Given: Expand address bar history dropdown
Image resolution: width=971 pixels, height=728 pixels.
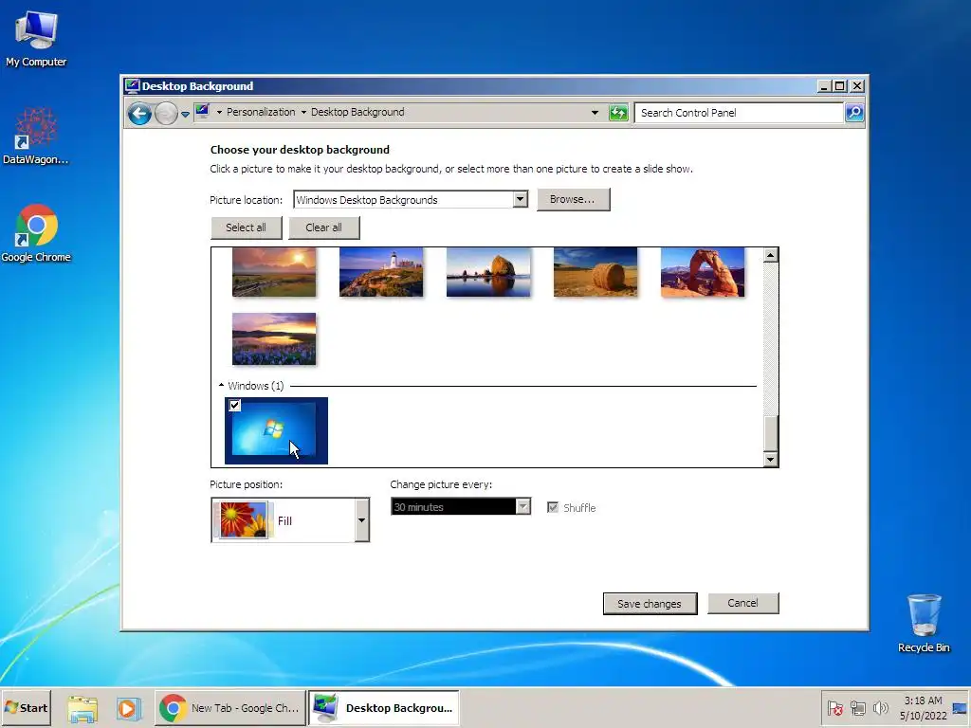Looking at the screenshot, I should (595, 113).
